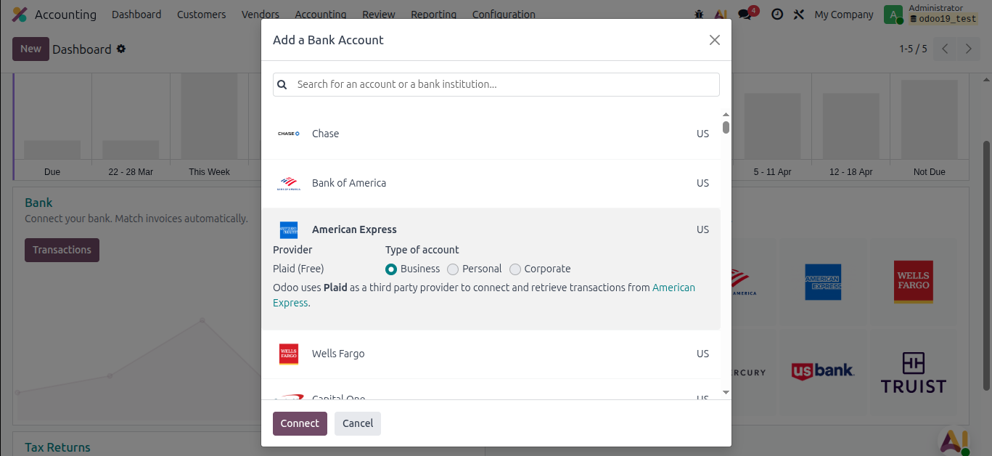Image resolution: width=992 pixels, height=456 pixels.
Task: Open the floating AI button at bottom right
Action: (x=954, y=441)
